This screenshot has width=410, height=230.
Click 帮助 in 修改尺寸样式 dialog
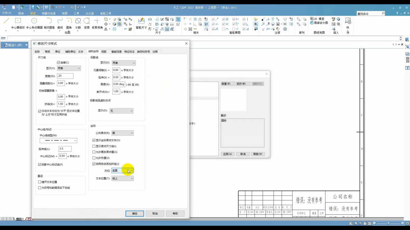[x=175, y=213]
